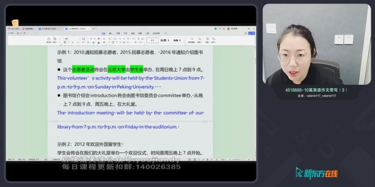The height and width of the screenshot is (187, 375).
Task: Apply the 标题 2 heading style
Action: point(177,40)
